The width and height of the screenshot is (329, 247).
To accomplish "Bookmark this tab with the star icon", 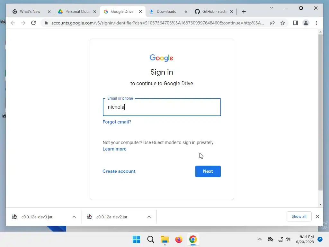I will point(283,23).
